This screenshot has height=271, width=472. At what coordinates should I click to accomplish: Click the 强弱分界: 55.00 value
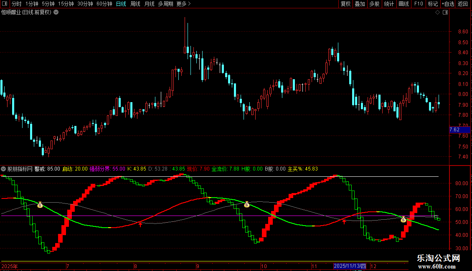coord(107,169)
